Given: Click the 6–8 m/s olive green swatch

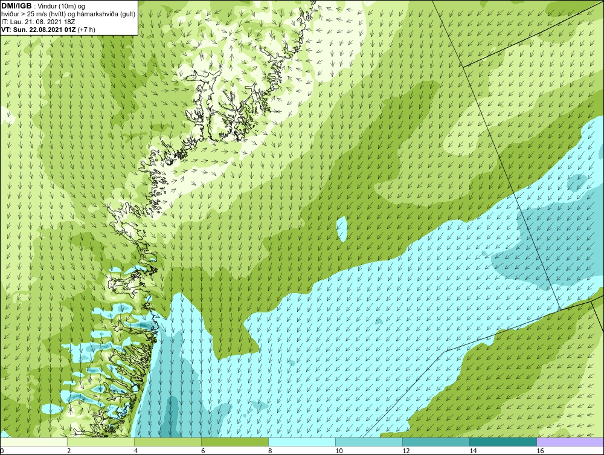Looking at the screenshot, I should (x=234, y=442).
